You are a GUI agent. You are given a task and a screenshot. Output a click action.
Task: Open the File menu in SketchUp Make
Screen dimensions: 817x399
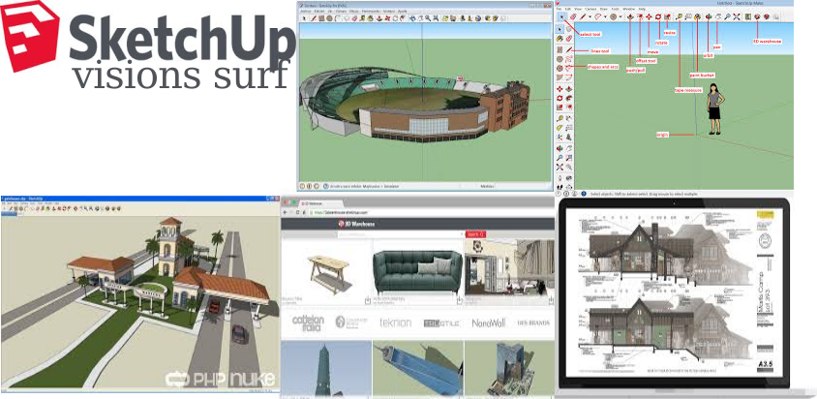[x=559, y=9]
